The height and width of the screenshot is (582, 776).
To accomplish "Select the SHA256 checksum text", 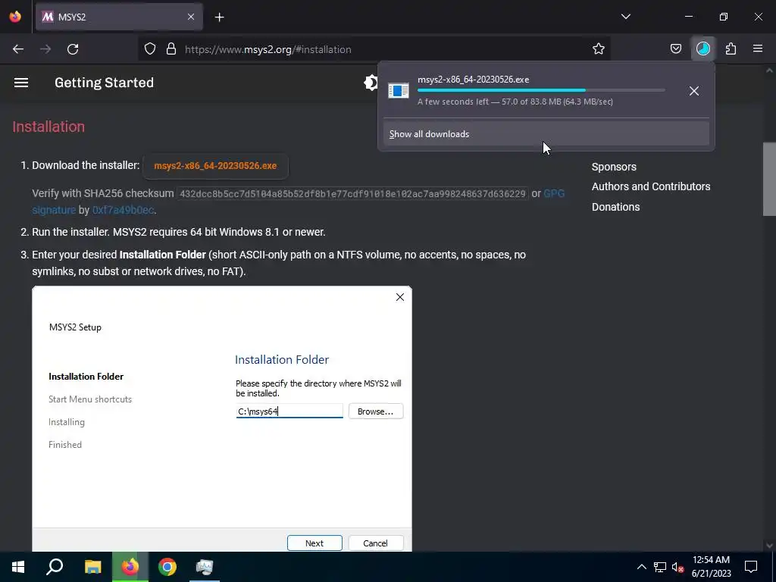I will (353, 193).
